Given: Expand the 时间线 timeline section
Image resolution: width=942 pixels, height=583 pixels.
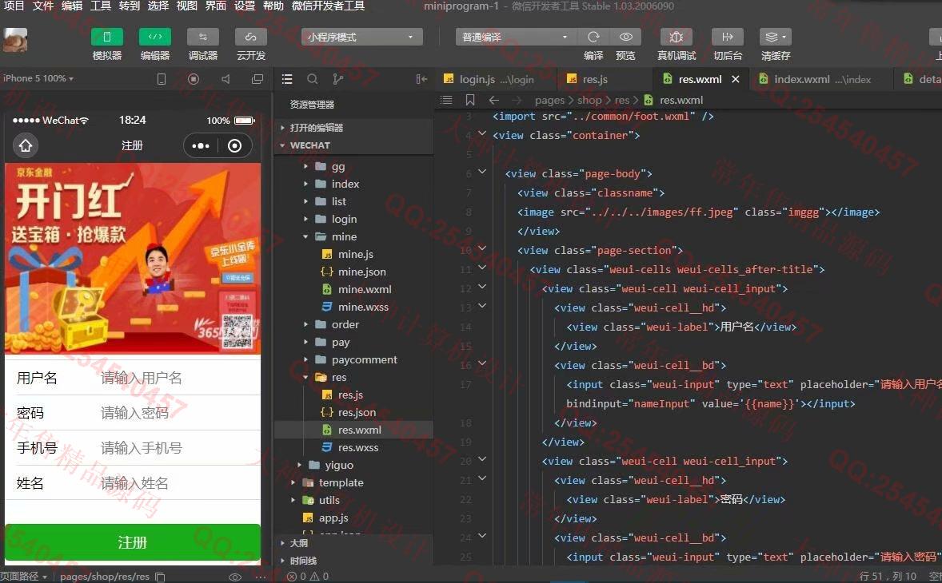Looking at the screenshot, I should point(353,561).
